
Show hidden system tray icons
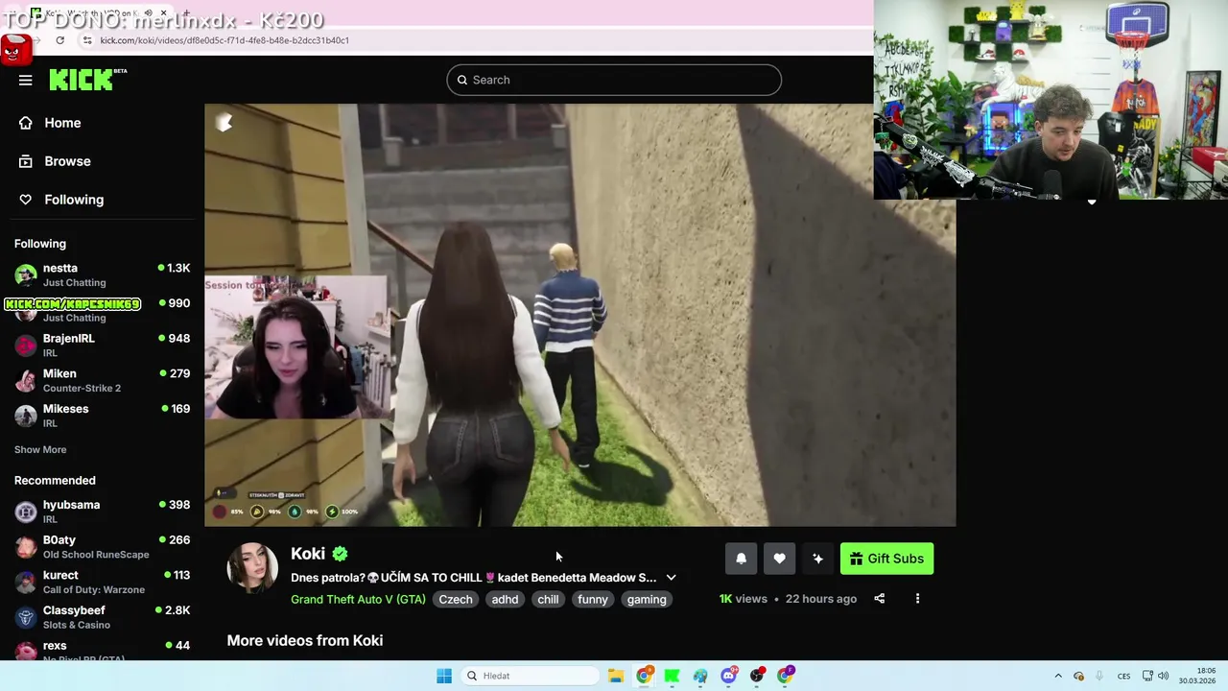pyautogui.click(x=1058, y=676)
